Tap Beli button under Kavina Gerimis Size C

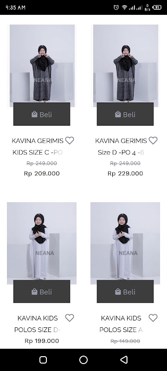[x=42, y=114]
